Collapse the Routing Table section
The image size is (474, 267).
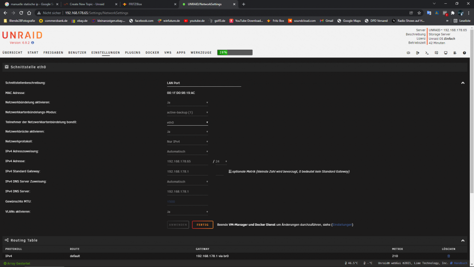(463, 241)
